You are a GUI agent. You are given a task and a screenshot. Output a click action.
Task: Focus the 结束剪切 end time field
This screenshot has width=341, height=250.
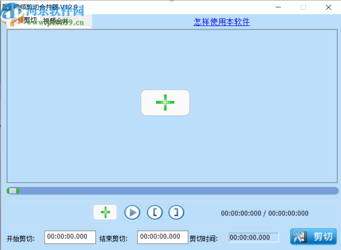pyautogui.click(x=162, y=237)
